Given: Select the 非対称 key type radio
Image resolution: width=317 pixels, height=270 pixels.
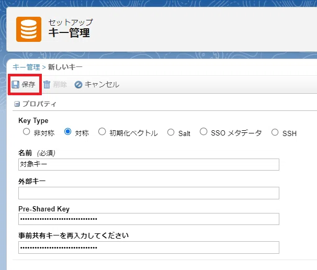Looking at the screenshot, I should click(27, 132).
